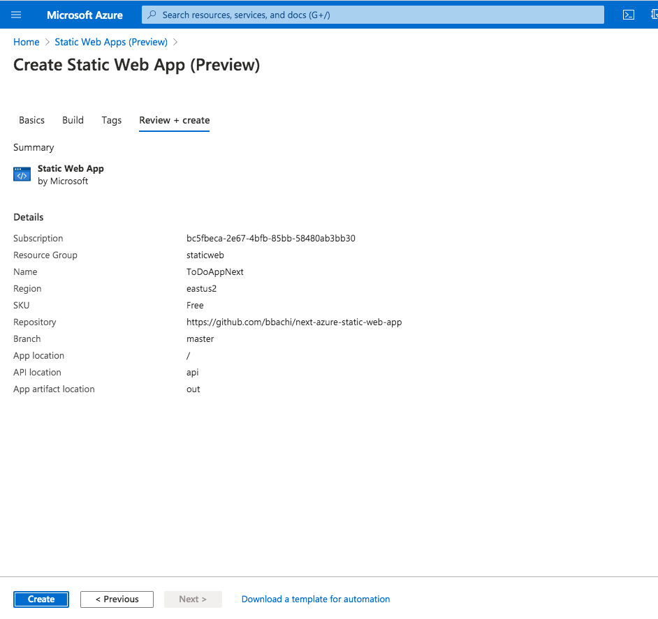Click the Create Static Web App (Preview) title
Viewport: 658px width, 619px height.
[137, 65]
